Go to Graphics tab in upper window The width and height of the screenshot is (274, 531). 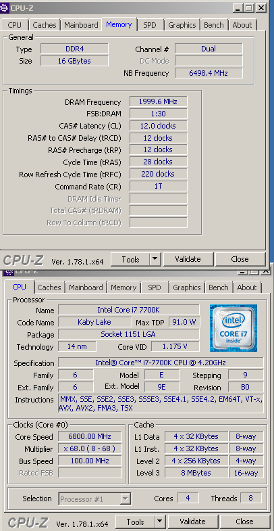tap(182, 25)
